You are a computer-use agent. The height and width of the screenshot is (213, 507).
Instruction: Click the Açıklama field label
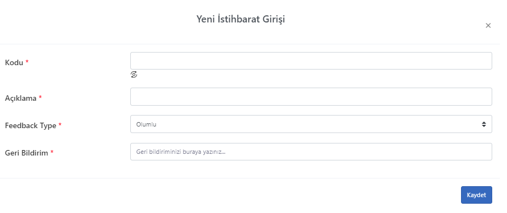pos(20,98)
